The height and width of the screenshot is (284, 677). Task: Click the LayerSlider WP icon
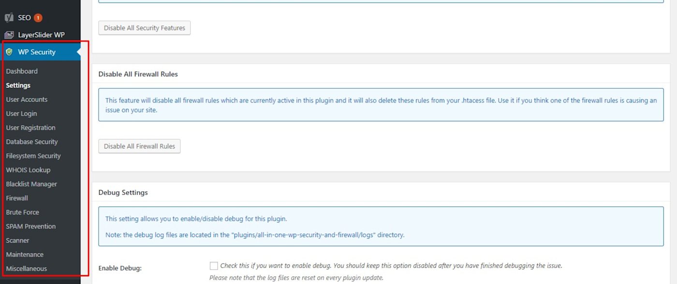(9, 35)
